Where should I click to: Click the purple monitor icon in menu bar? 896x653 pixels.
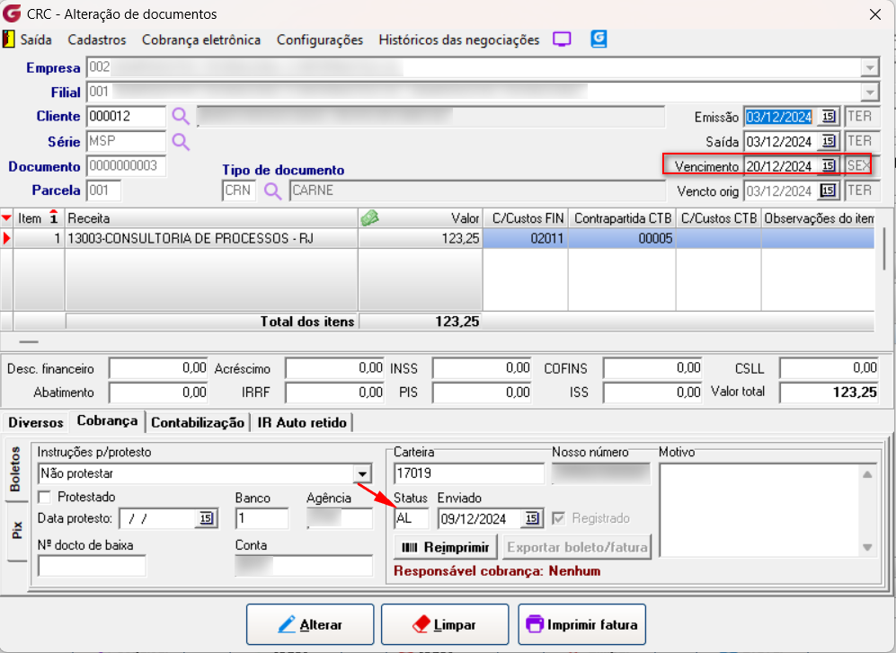(562, 39)
